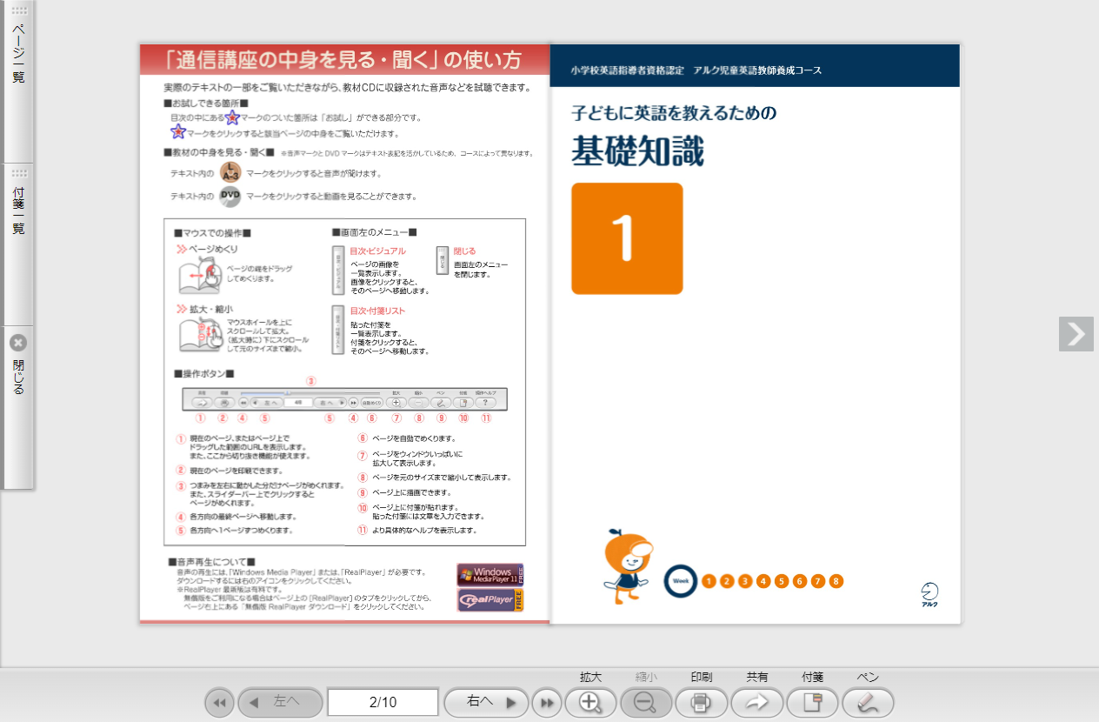Viewport: 1099px width, 722px height.
Task: Click the 縮小 zoom out magnifier
Action: point(646,702)
